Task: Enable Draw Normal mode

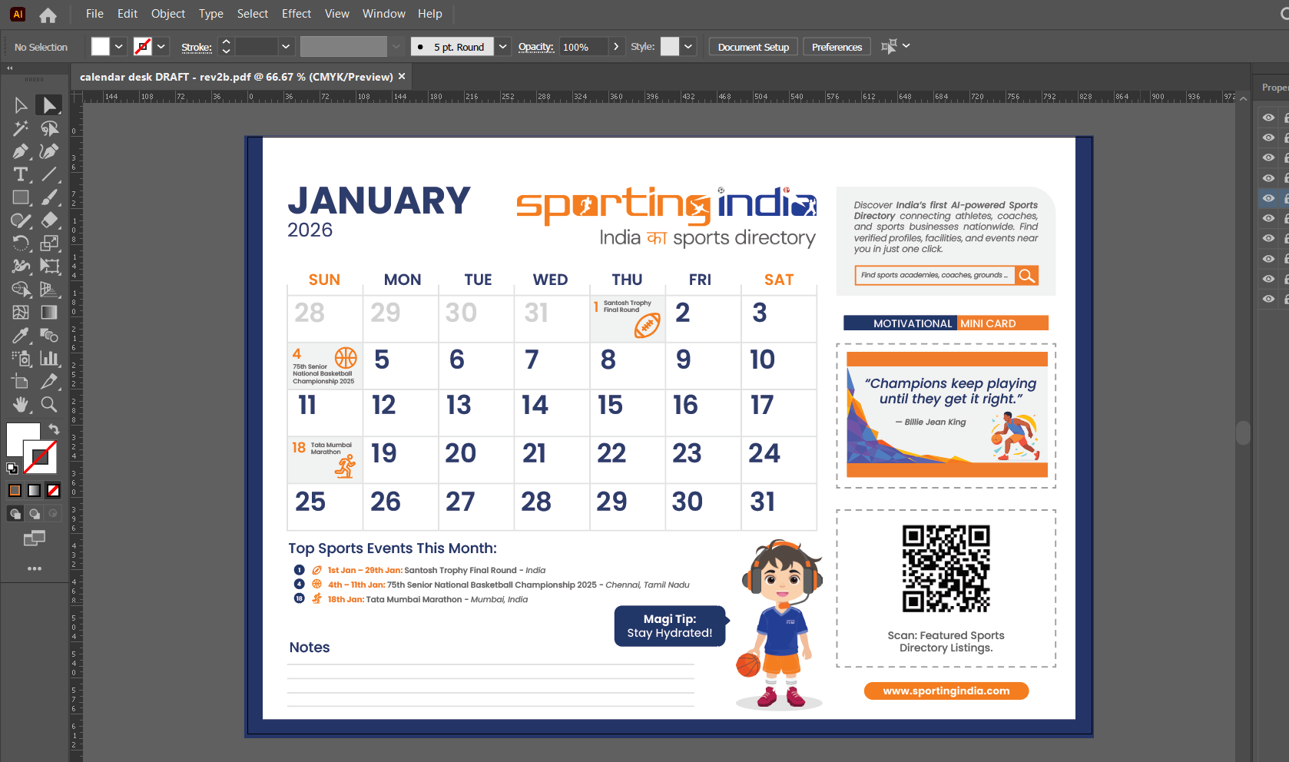Action: click(15, 513)
